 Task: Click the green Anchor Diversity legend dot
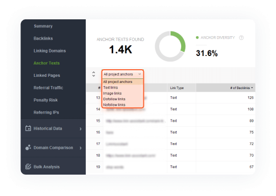(197, 37)
